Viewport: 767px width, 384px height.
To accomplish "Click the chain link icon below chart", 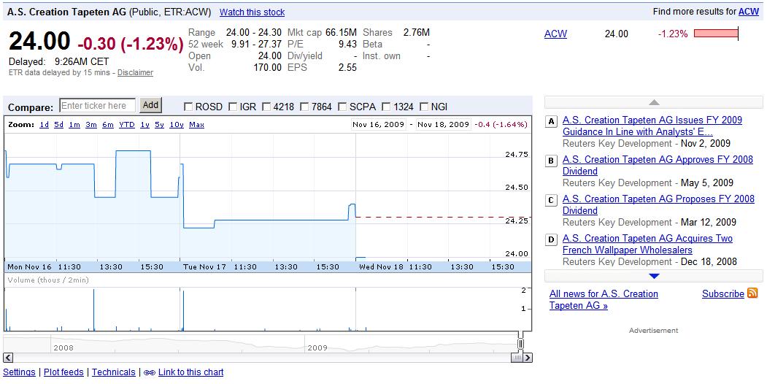I will (150, 372).
